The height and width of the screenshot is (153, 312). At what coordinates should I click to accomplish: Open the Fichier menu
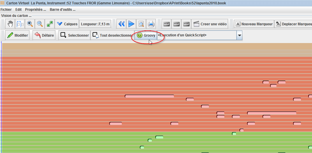click(6, 10)
